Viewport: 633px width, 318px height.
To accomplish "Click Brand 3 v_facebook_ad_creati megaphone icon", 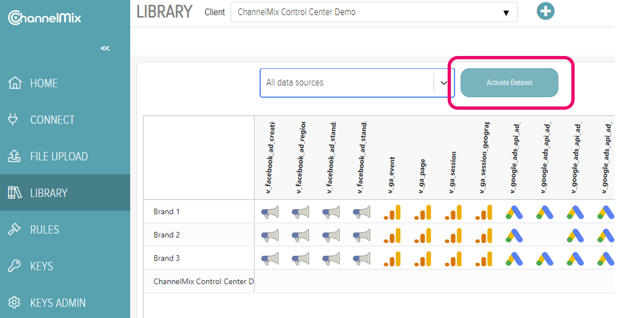I will [x=270, y=259].
